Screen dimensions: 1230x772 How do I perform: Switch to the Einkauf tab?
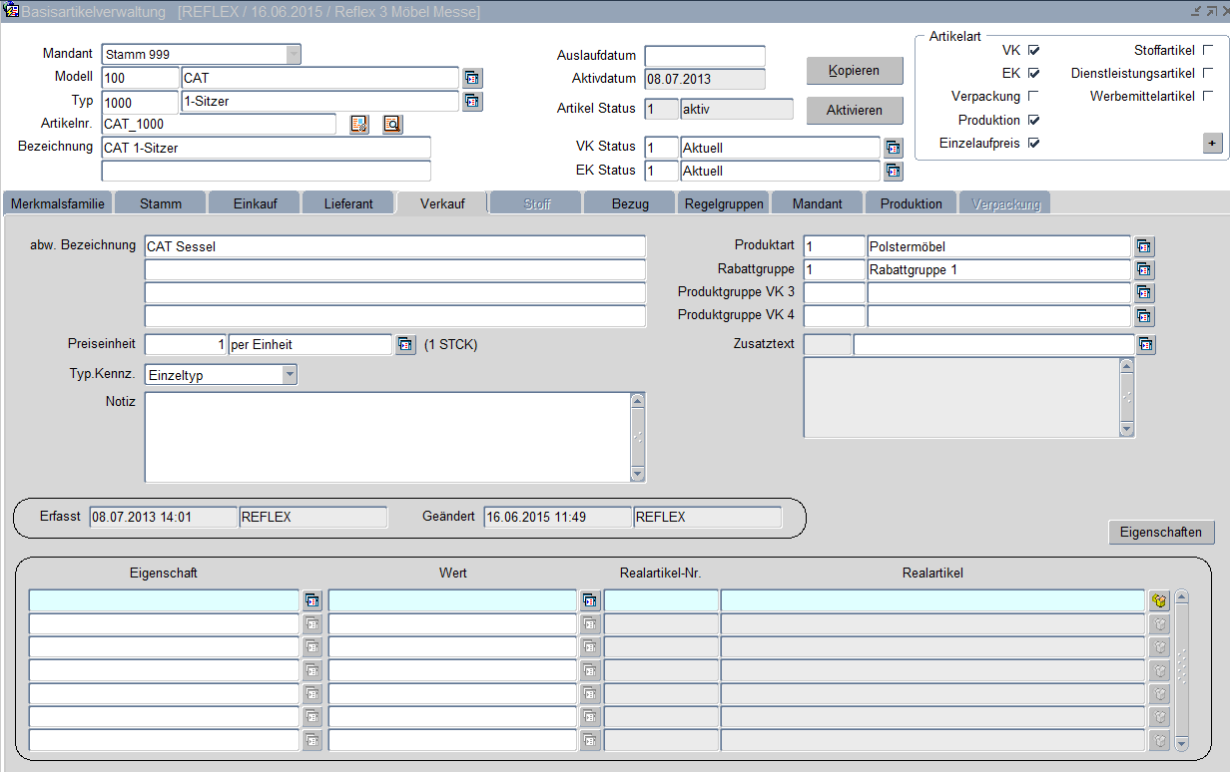pos(254,203)
